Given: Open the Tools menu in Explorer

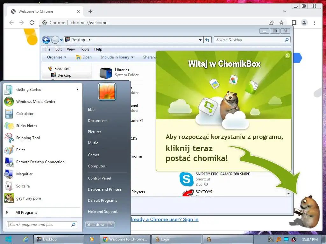Looking at the screenshot, I should [x=84, y=49].
